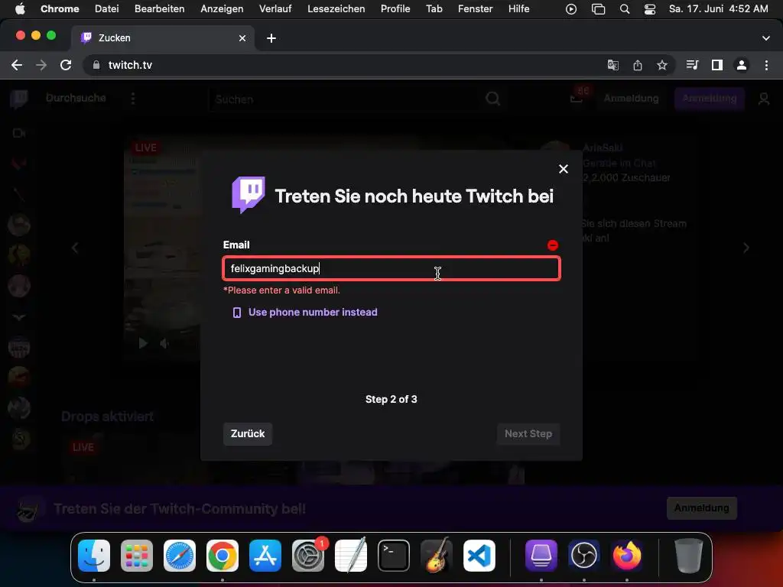This screenshot has width=783, height=587.
Task: Open Finder from the Dock
Action: coord(94,556)
